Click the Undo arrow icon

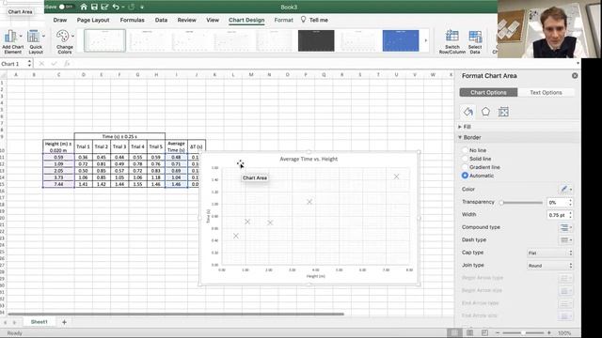116,7
